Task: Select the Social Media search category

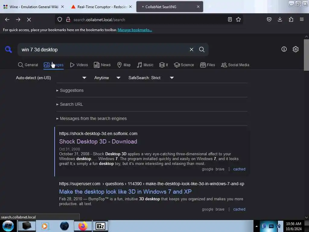Action: [x=235, y=65]
